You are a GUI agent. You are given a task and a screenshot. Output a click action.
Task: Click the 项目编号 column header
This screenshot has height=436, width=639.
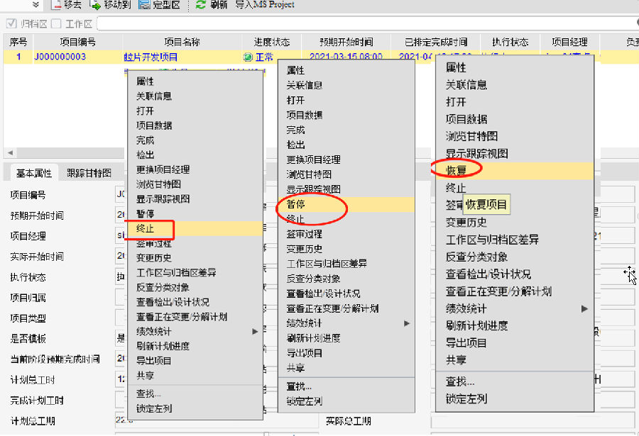78,42
